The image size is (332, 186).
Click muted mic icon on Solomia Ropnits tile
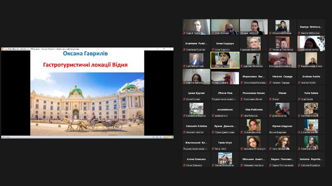click(x=298, y=165)
